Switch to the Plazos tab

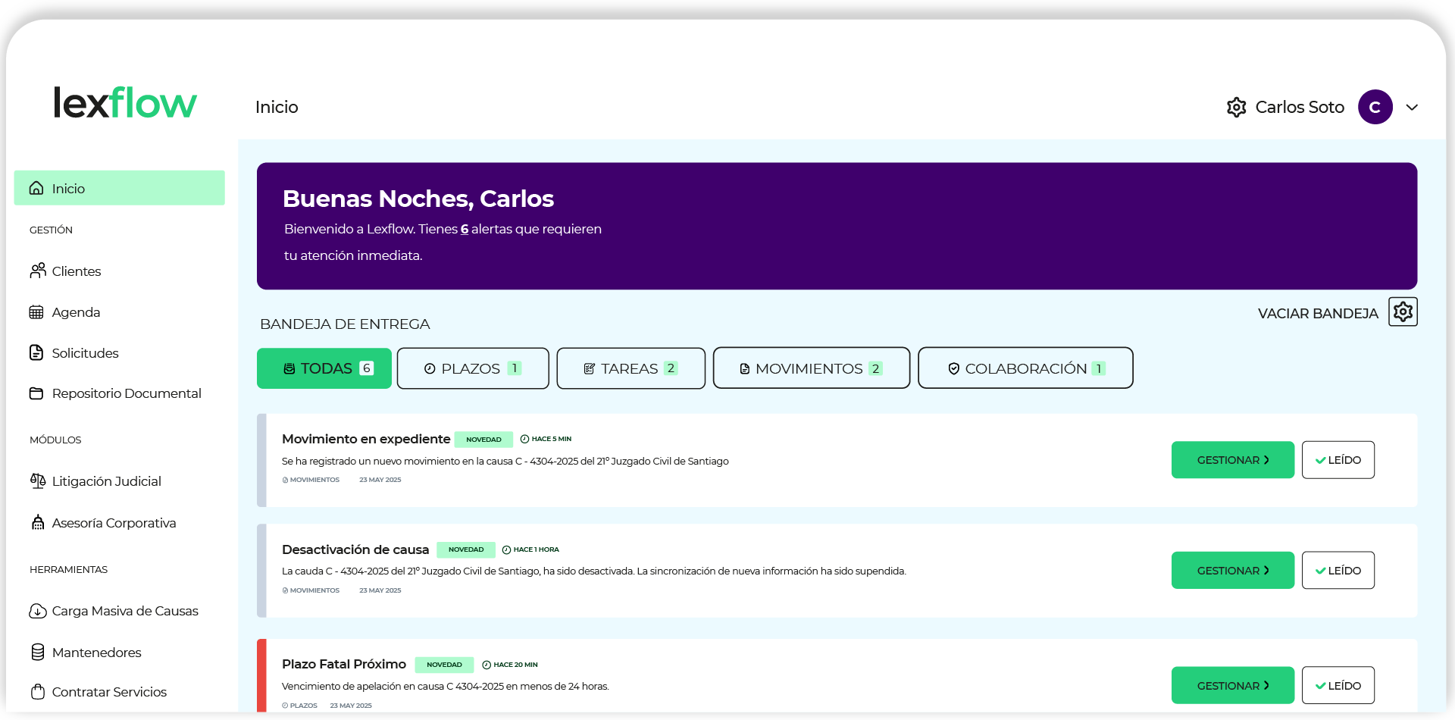tap(473, 368)
